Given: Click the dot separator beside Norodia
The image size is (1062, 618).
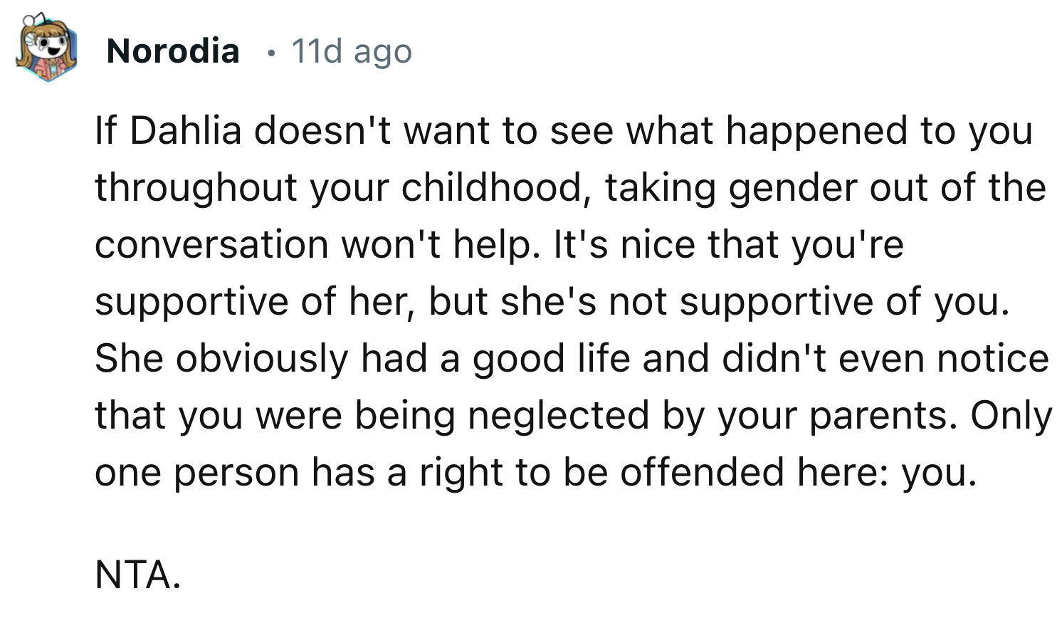Looking at the screenshot, I should point(269,53).
